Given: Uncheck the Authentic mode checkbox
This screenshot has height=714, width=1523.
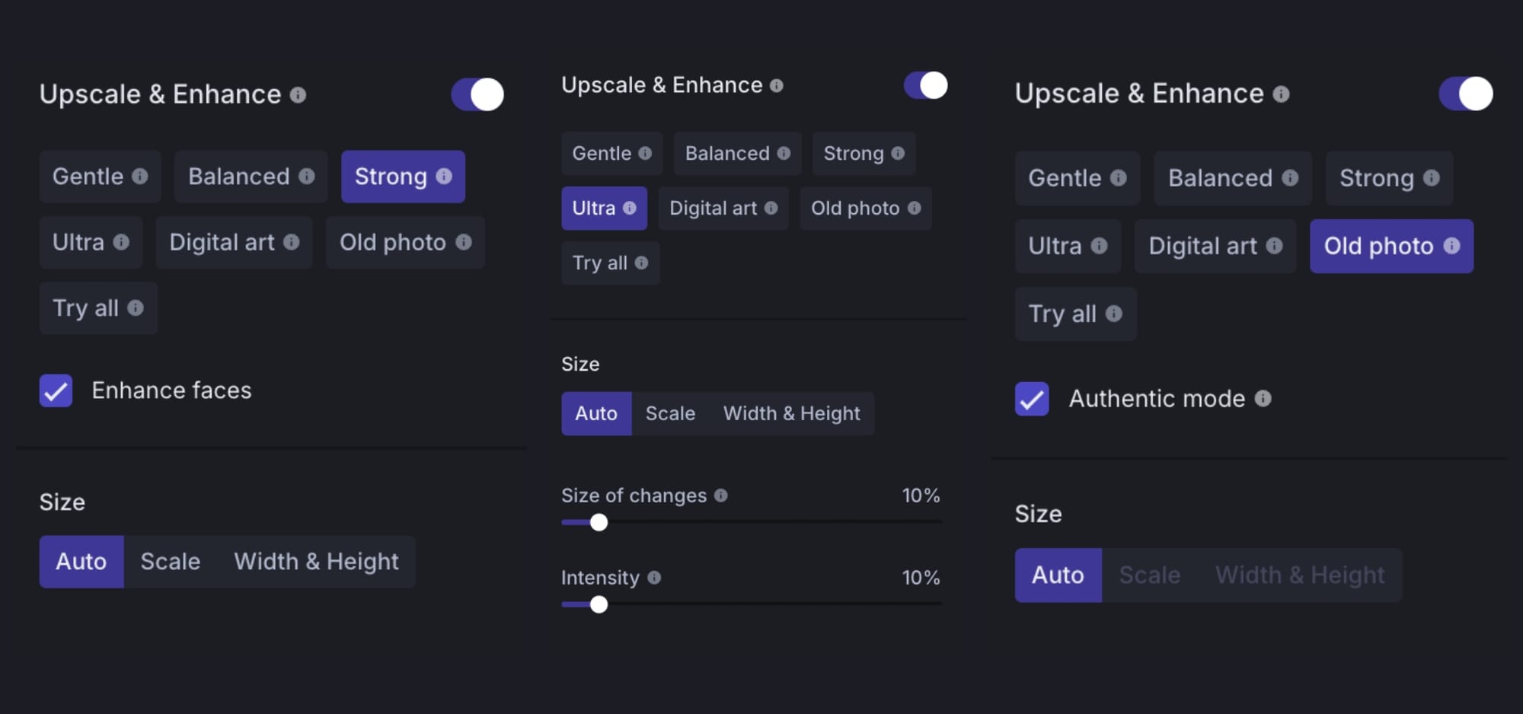Looking at the screenshot, I should (1032, 399).
